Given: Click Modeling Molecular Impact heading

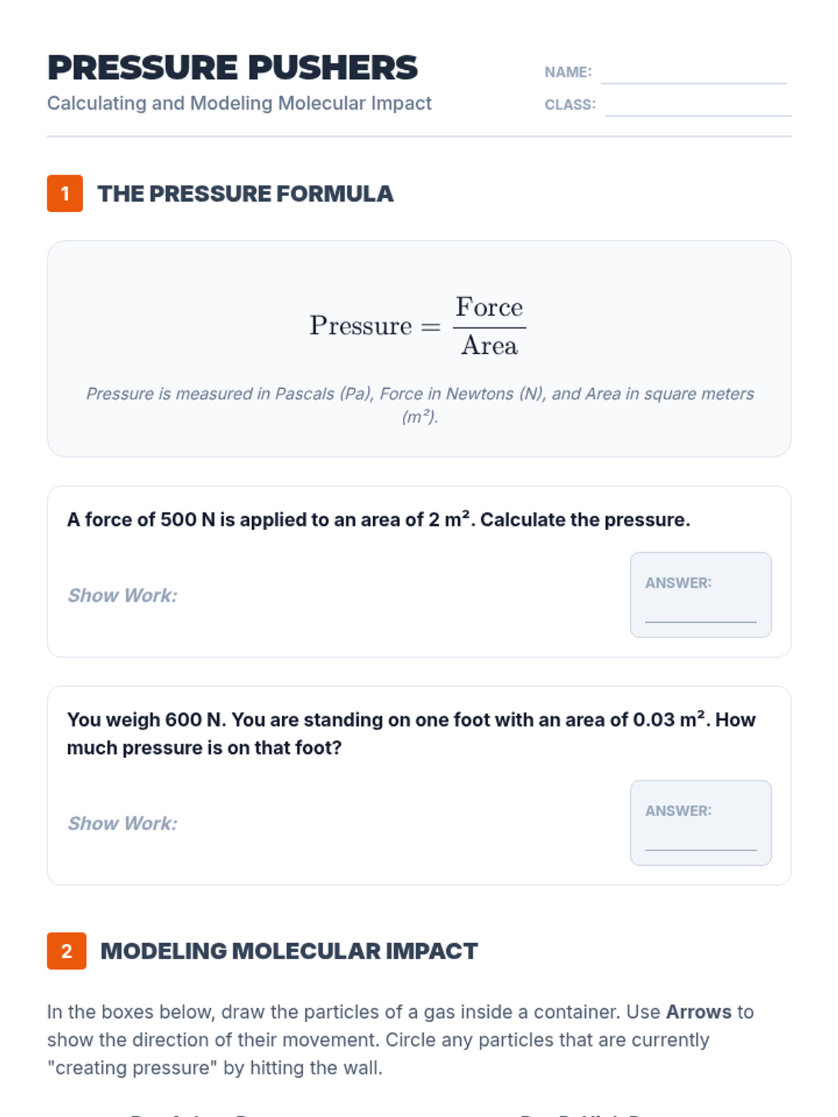Looking at the screenshot, I should coord(288,951).
